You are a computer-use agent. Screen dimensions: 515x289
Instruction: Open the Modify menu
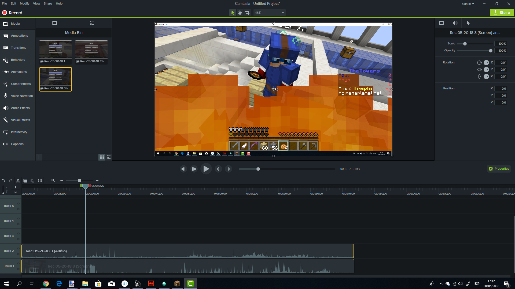pos(24,3)
